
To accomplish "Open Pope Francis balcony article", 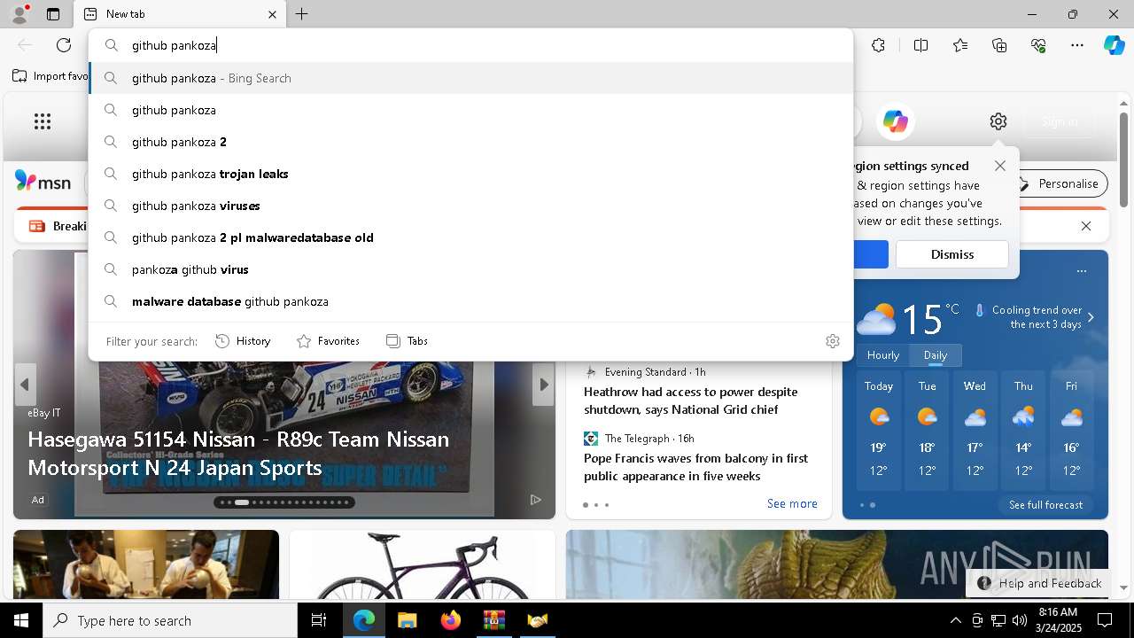I will (695, 467).
